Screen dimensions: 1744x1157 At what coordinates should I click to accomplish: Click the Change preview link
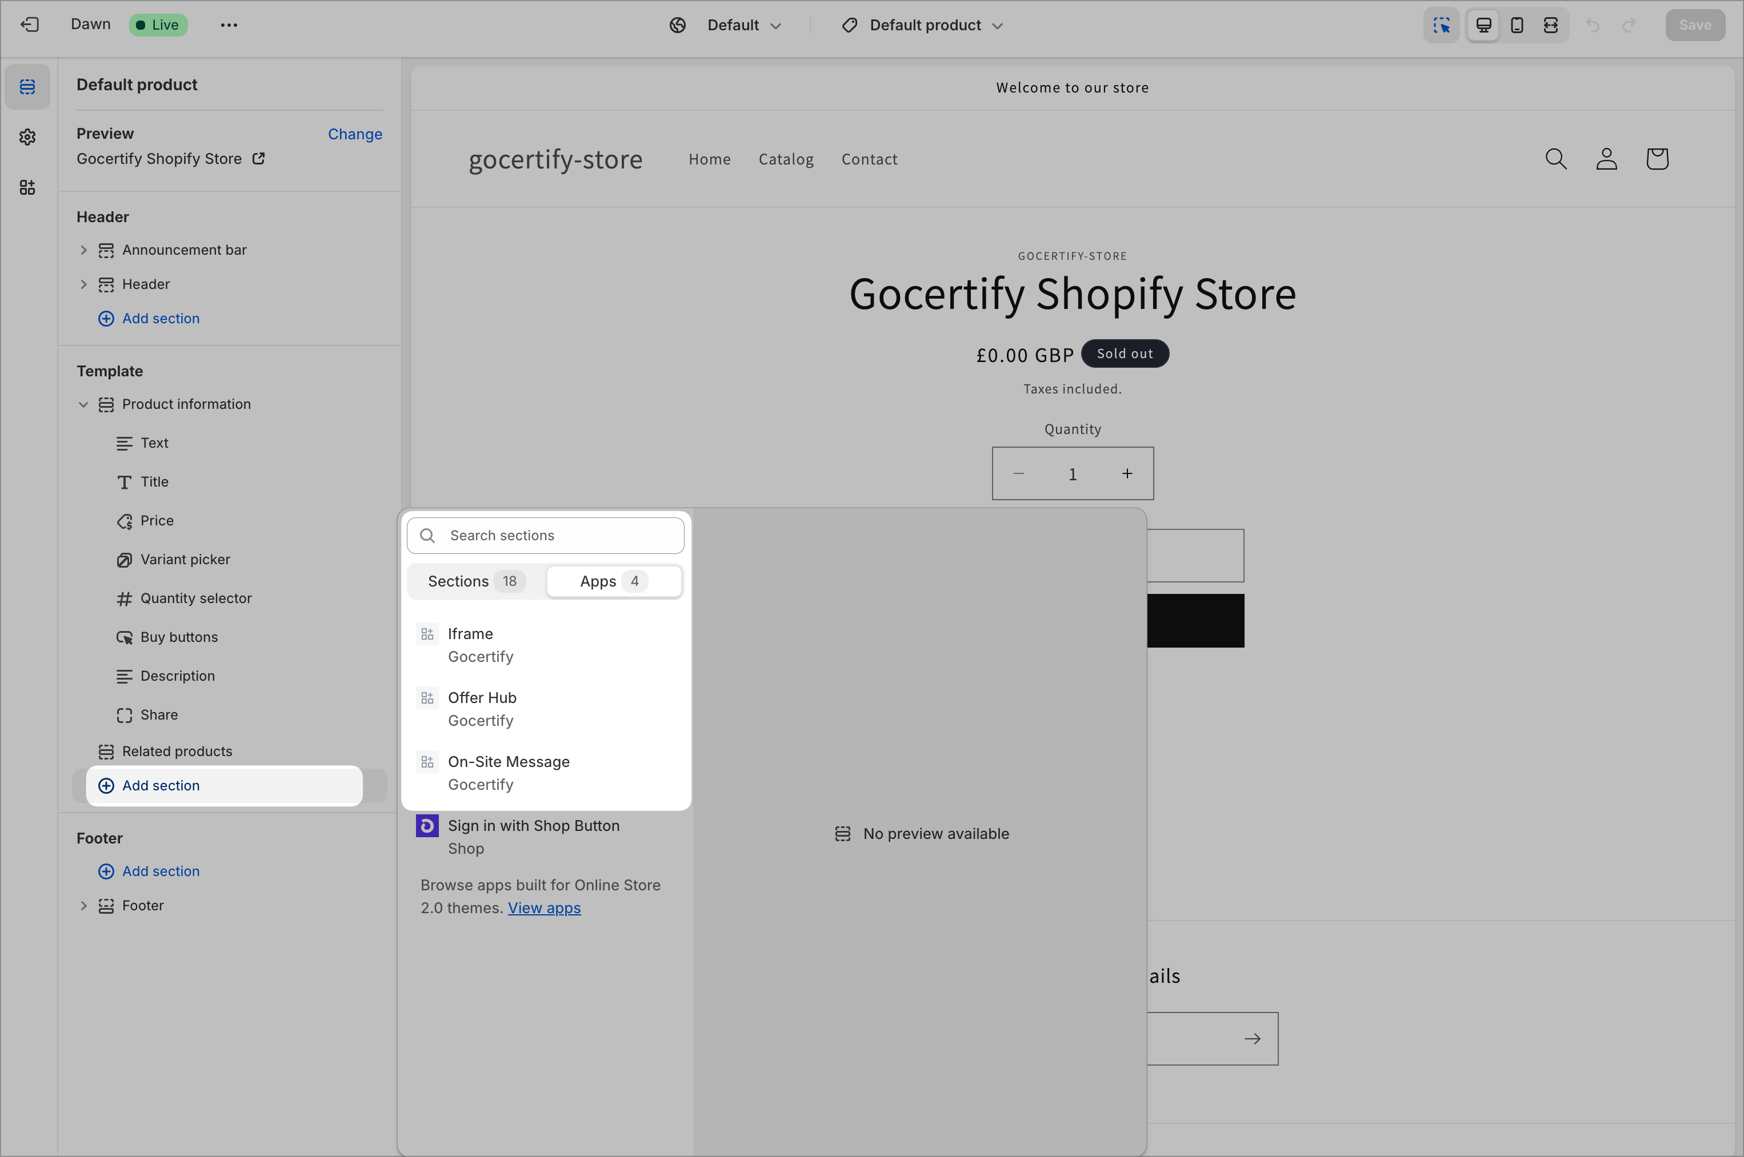[355, 134]
